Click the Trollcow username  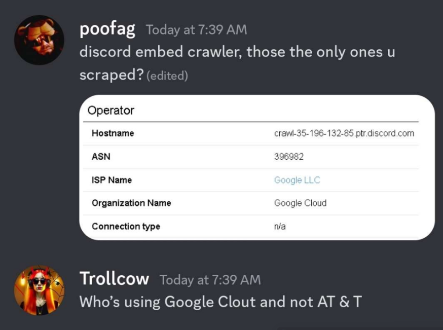114,278
